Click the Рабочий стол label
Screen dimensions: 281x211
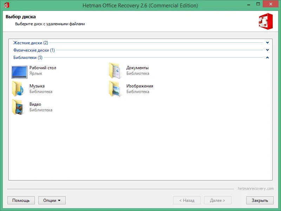click(43, 68)
